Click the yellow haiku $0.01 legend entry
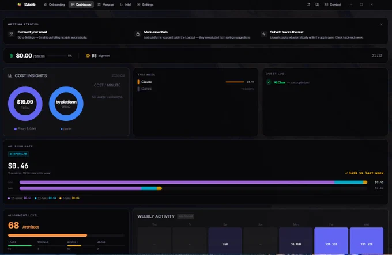Image resolution: width=392 pixels, height=255 pixels. point(70,198)
